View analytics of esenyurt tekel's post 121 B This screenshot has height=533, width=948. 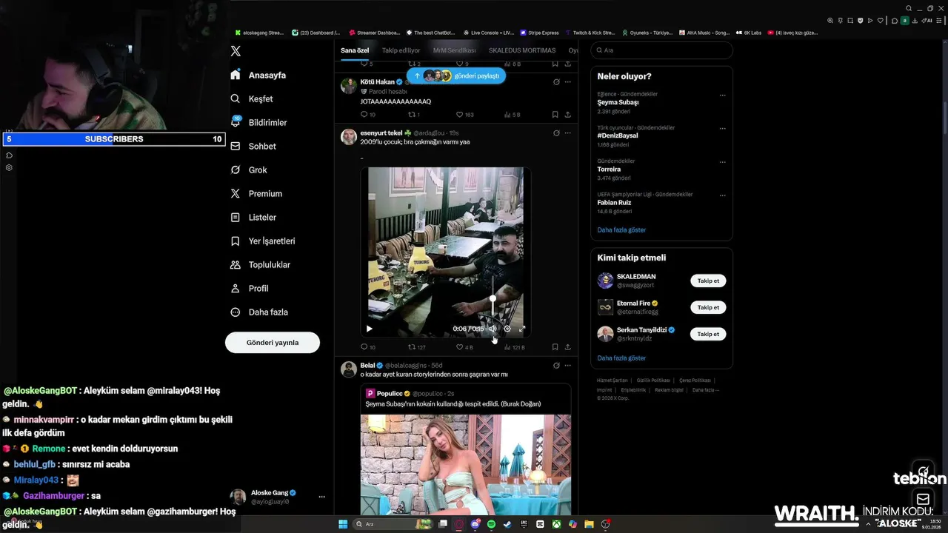(514, 347)
